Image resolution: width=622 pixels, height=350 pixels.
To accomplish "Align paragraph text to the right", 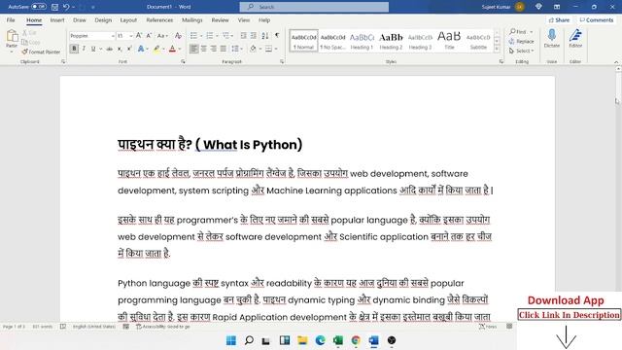I will [214, 49].
